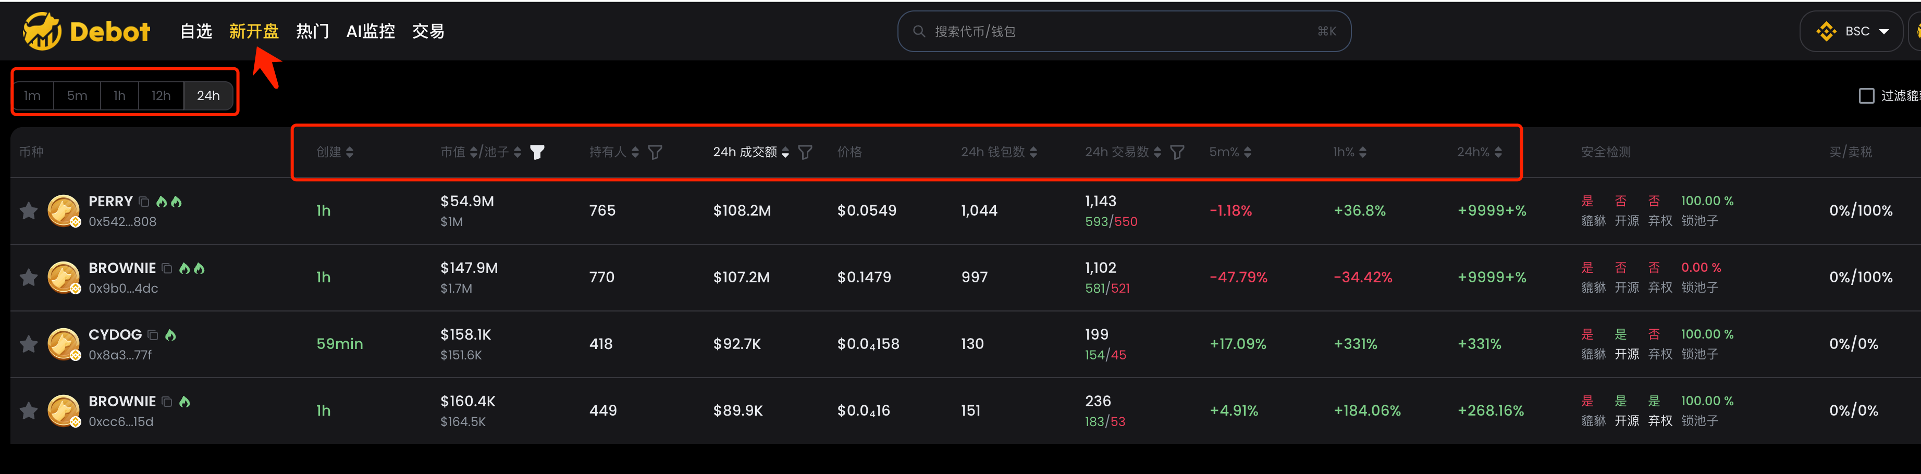Open the BSC chain dropdown
Viewport: 1921px width, 474px height.
tap(1853, 31)
